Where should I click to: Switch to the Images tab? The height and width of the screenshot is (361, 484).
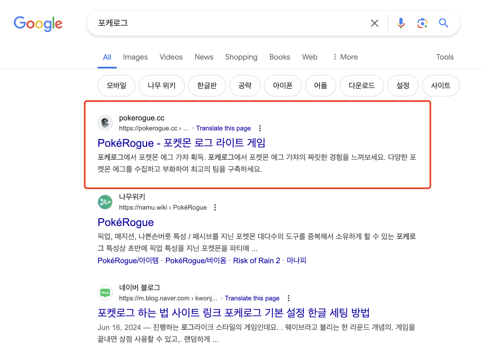tap(135, 57)
